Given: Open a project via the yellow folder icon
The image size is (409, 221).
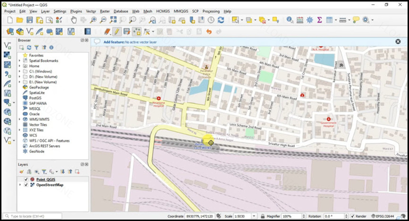Looking at the screenshot, I should pos(20,20).
